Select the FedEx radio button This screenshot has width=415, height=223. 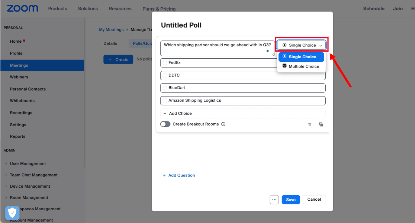click(165, 63)
